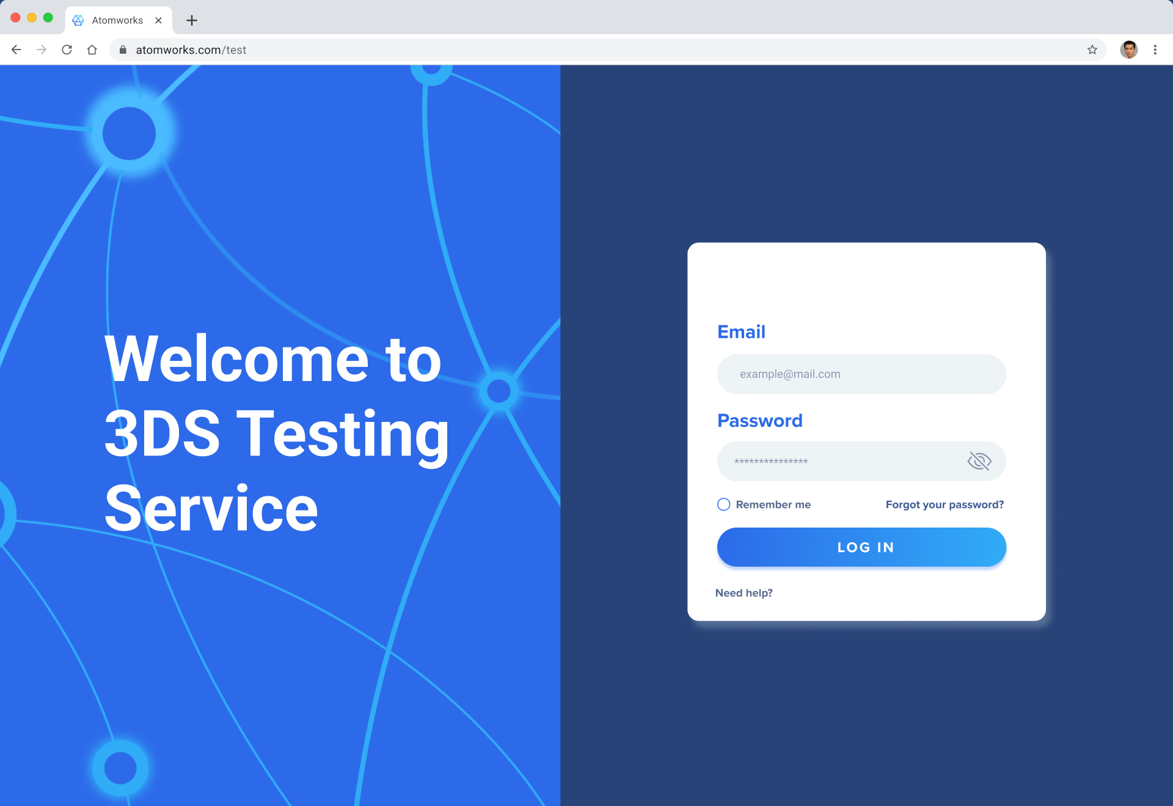Click the Need help? link
The height and width of the screenshot is (806, 1173).
744,593
